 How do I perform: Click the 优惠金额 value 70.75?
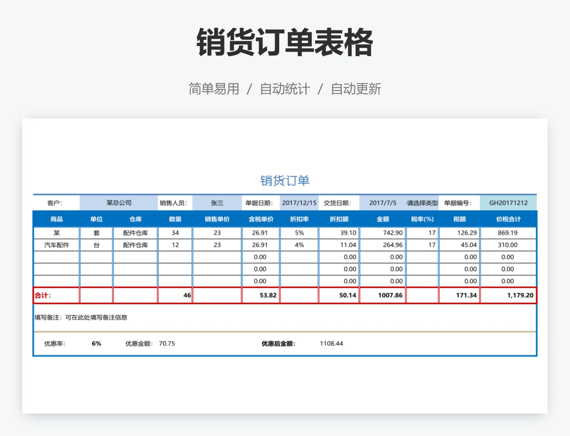pos(167,344)
